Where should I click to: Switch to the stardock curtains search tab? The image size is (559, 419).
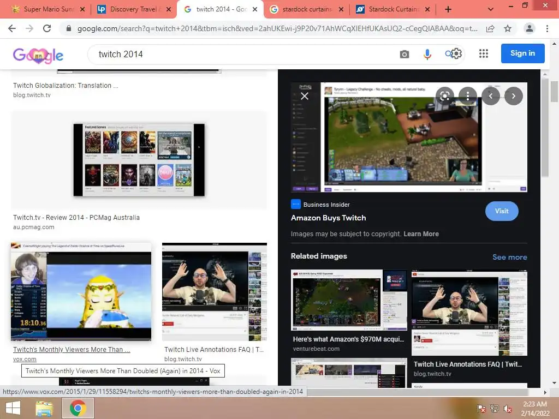pos(307,9)
